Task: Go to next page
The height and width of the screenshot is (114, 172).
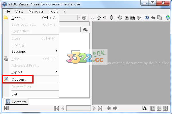Action: click(x=94, y=108)
